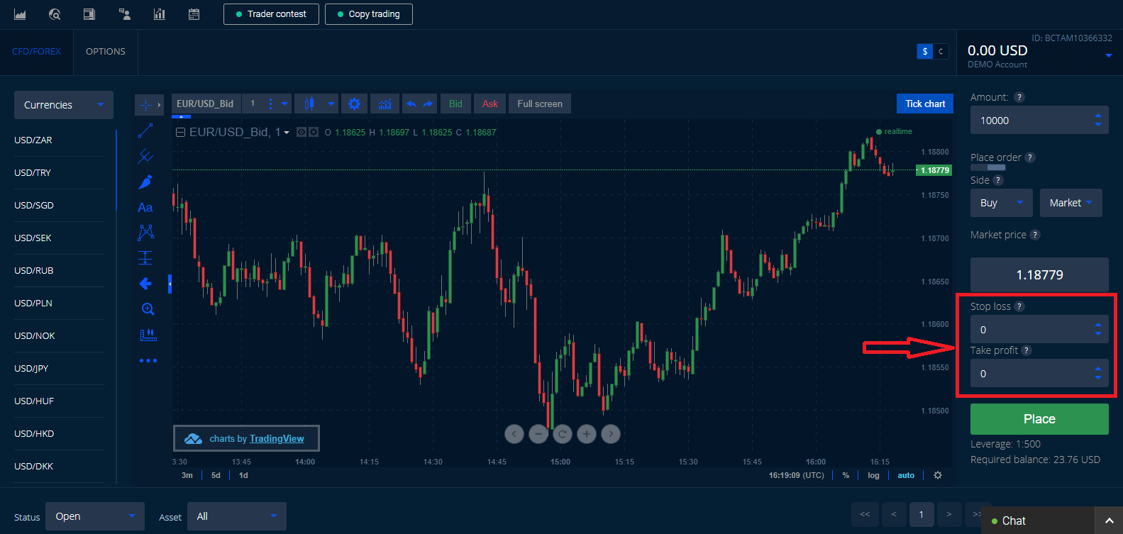This screenshot has width=1123, height=534.
Task: Switch account currency to dollar
Action: (924, 51)
